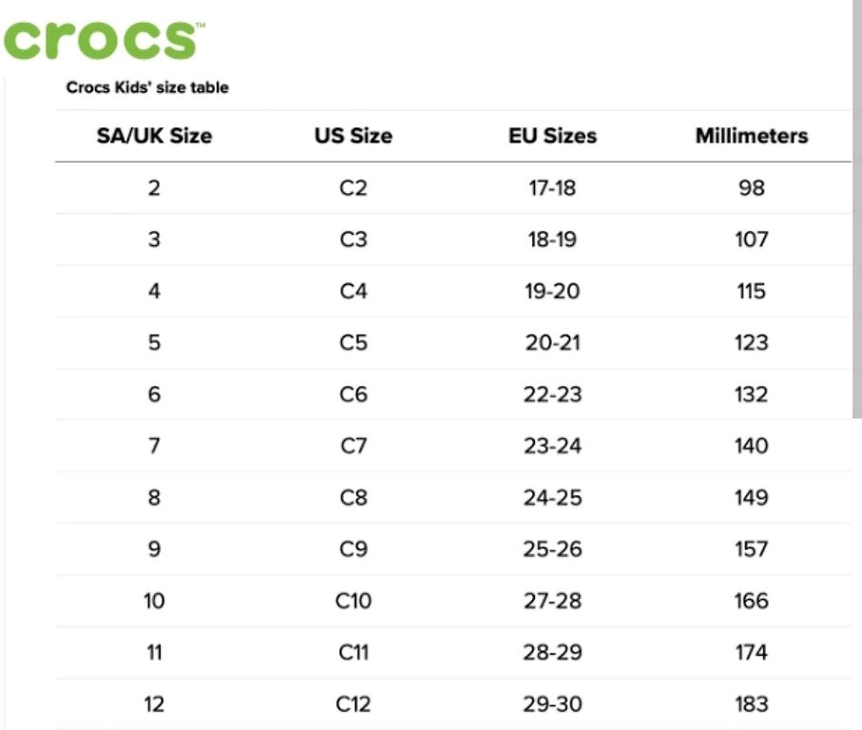Select the US Size column header

click(x=354, y=136)
